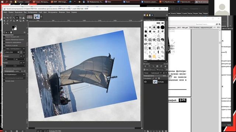Toggle first crop option checkbox (current layer only)

[x=4, y=37]
